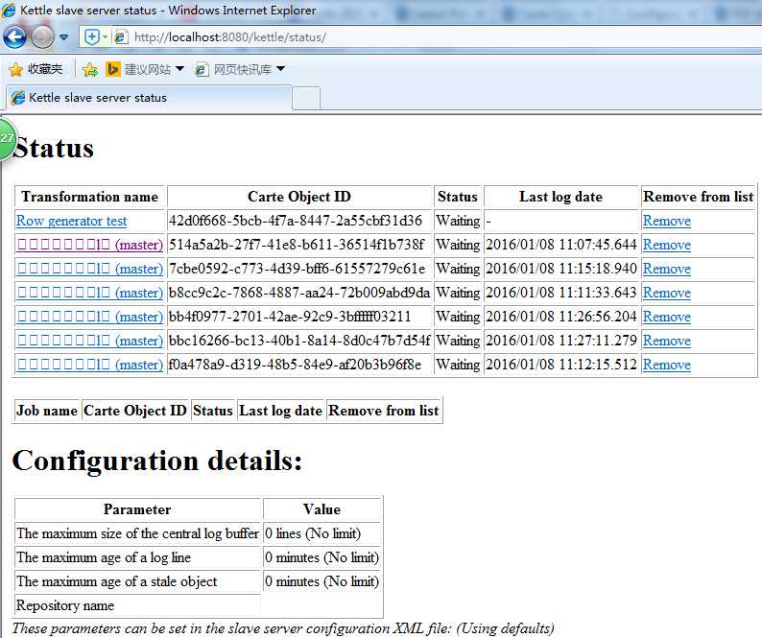Open the 收藏夹 favorites button
The height and width of the screenshot is (638, 762).
click(x=36, y=69)
